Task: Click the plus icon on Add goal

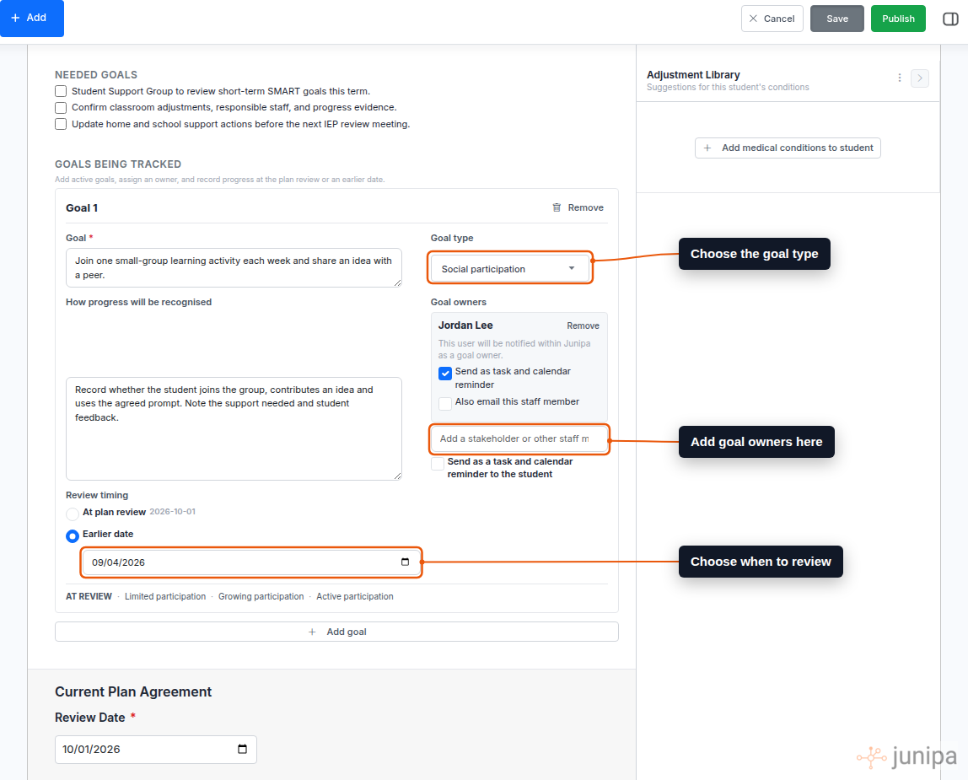Action: 312,632
